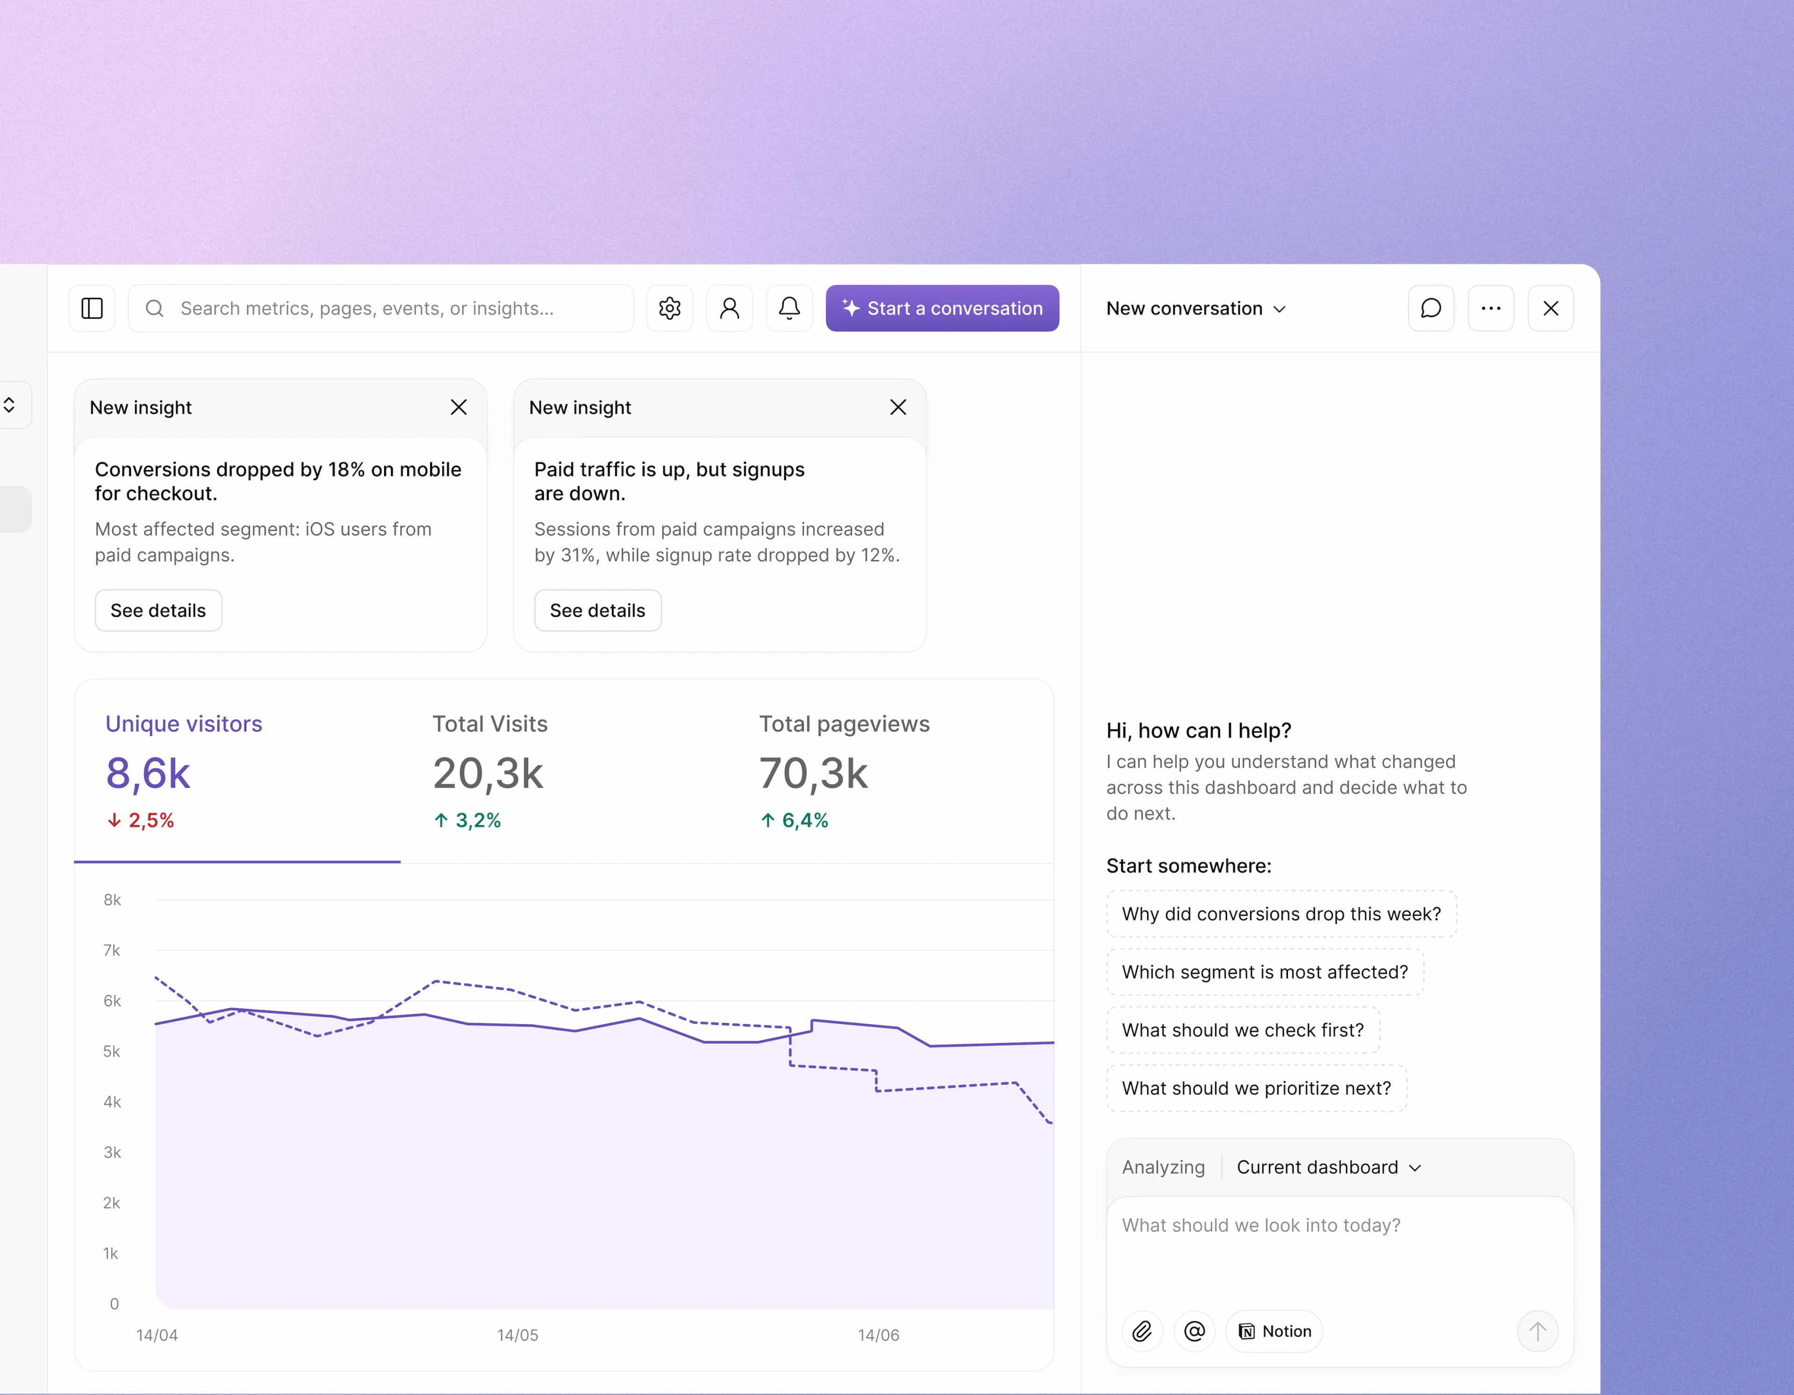
Task: Click the 6,4% increase indicator
Action: [x=794, y=820]
